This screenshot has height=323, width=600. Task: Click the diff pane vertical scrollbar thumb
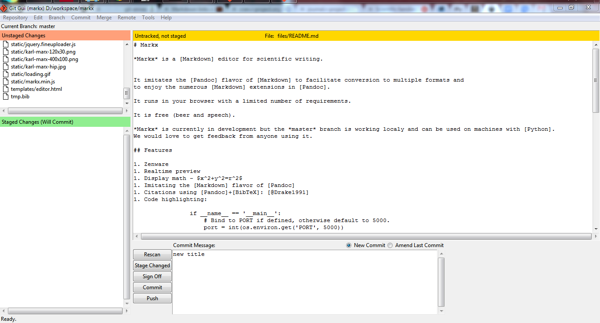tap(596, 80)
